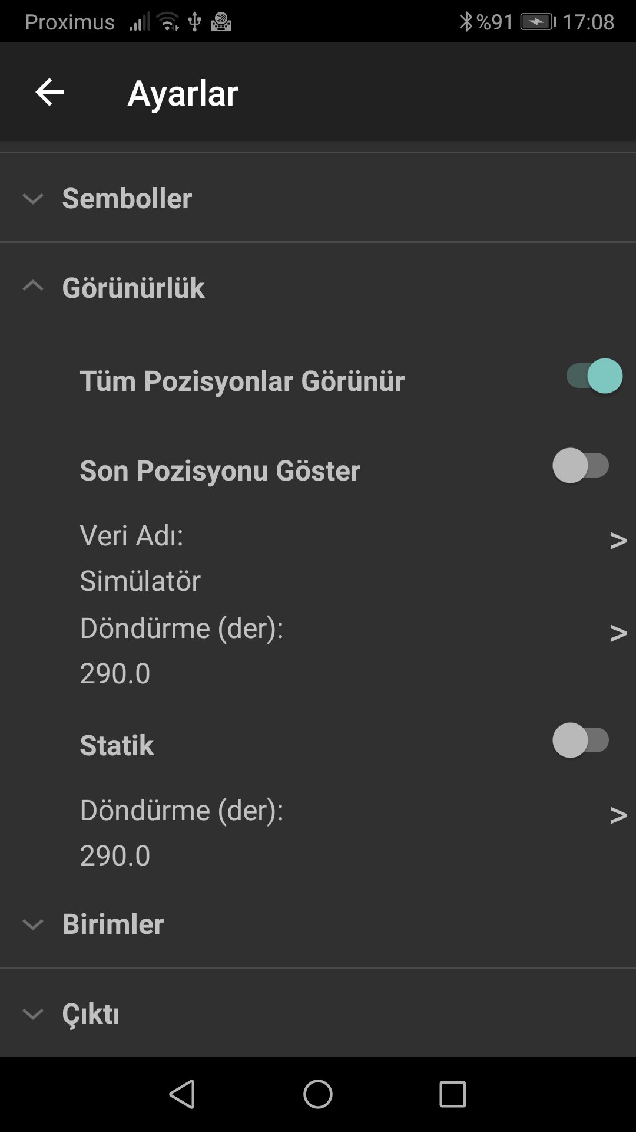The height and width of the screenshot is (1132, 636).
Task: Tap the battery charging icon
Action: 538,22
